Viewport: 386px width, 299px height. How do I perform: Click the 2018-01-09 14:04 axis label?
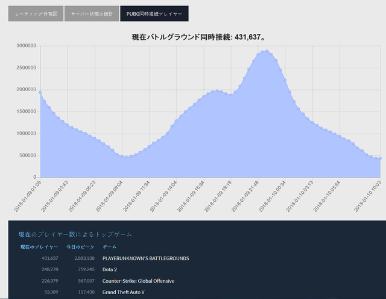(x=163, y=196)
